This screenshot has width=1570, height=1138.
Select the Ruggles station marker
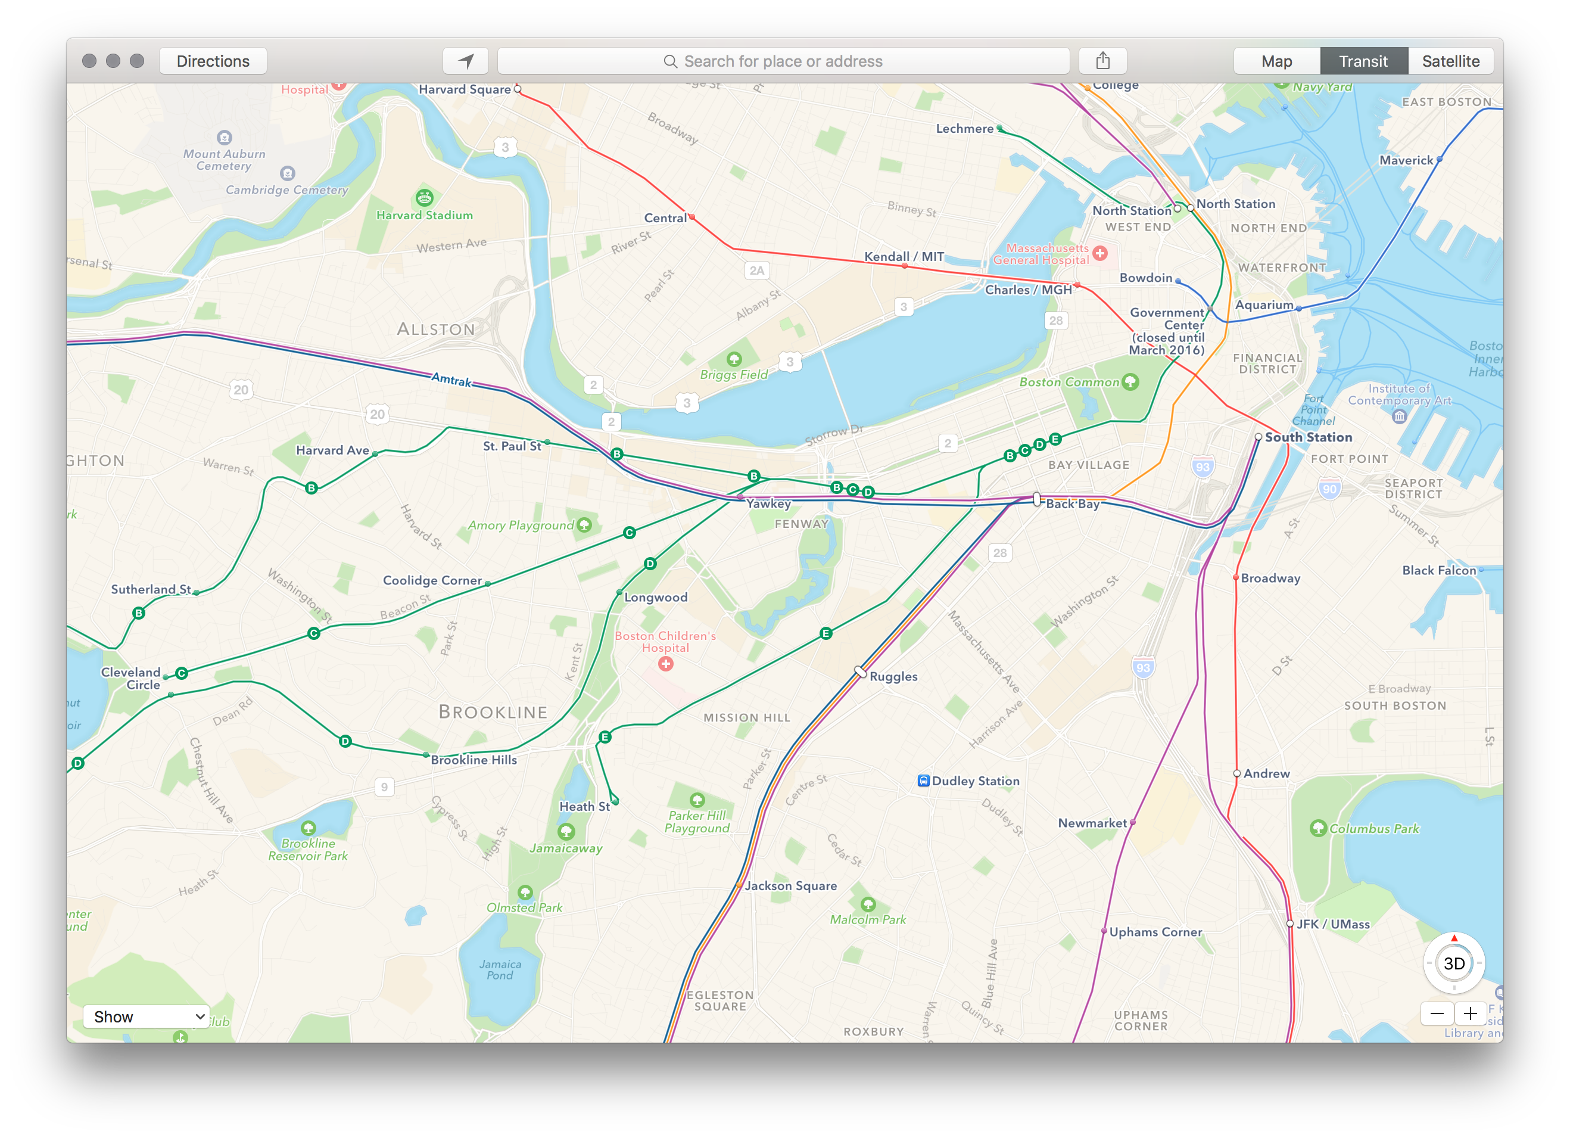coord(861,671)
